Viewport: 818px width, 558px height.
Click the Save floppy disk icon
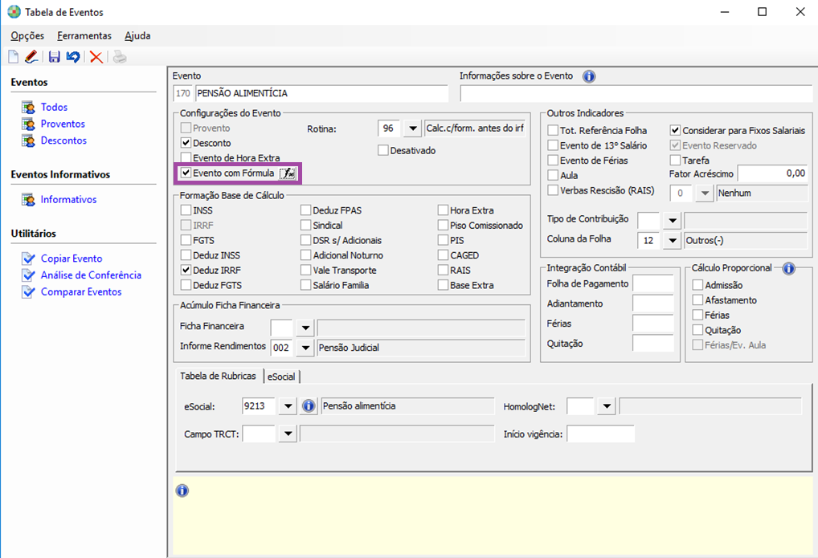(55, 57)
